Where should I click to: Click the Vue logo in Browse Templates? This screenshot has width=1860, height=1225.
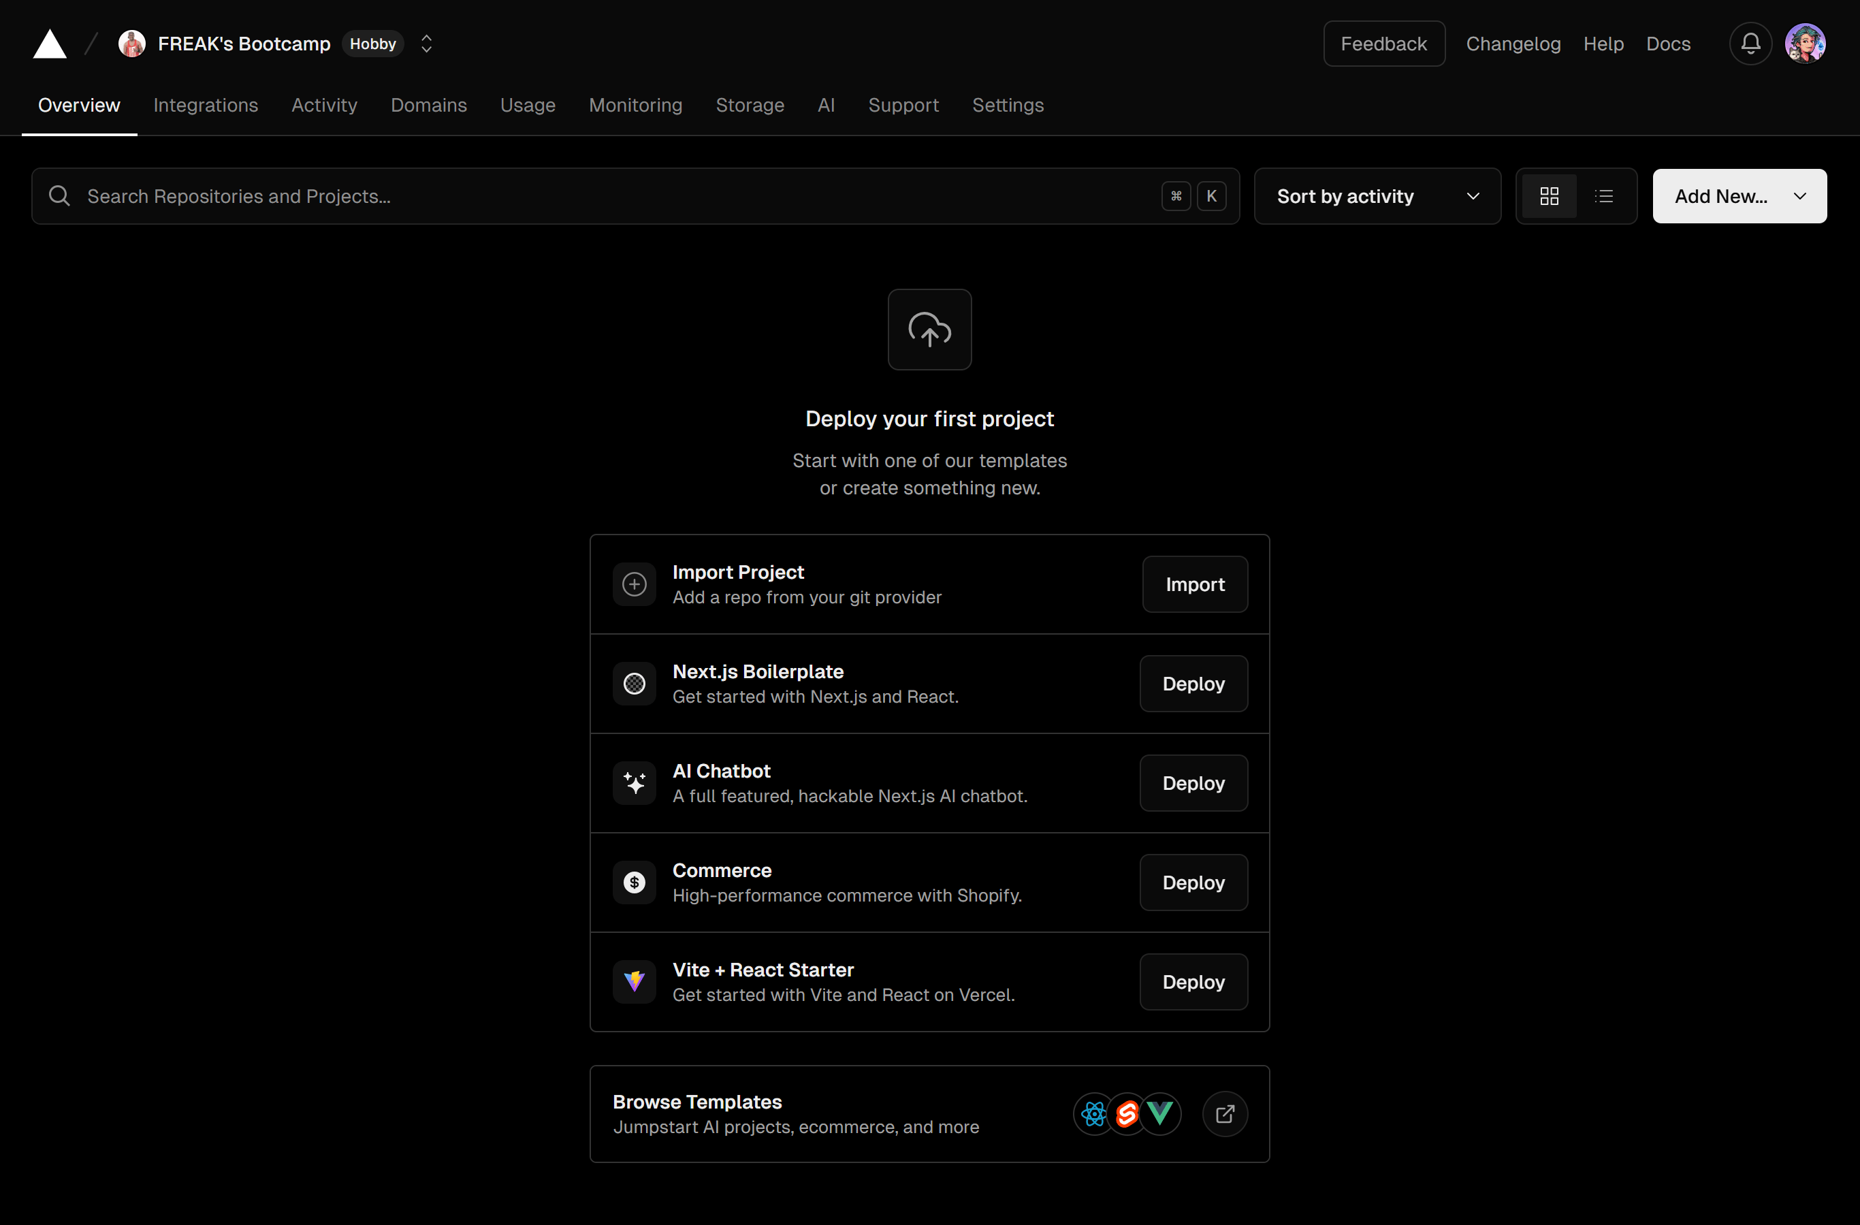(1159, 1114)
